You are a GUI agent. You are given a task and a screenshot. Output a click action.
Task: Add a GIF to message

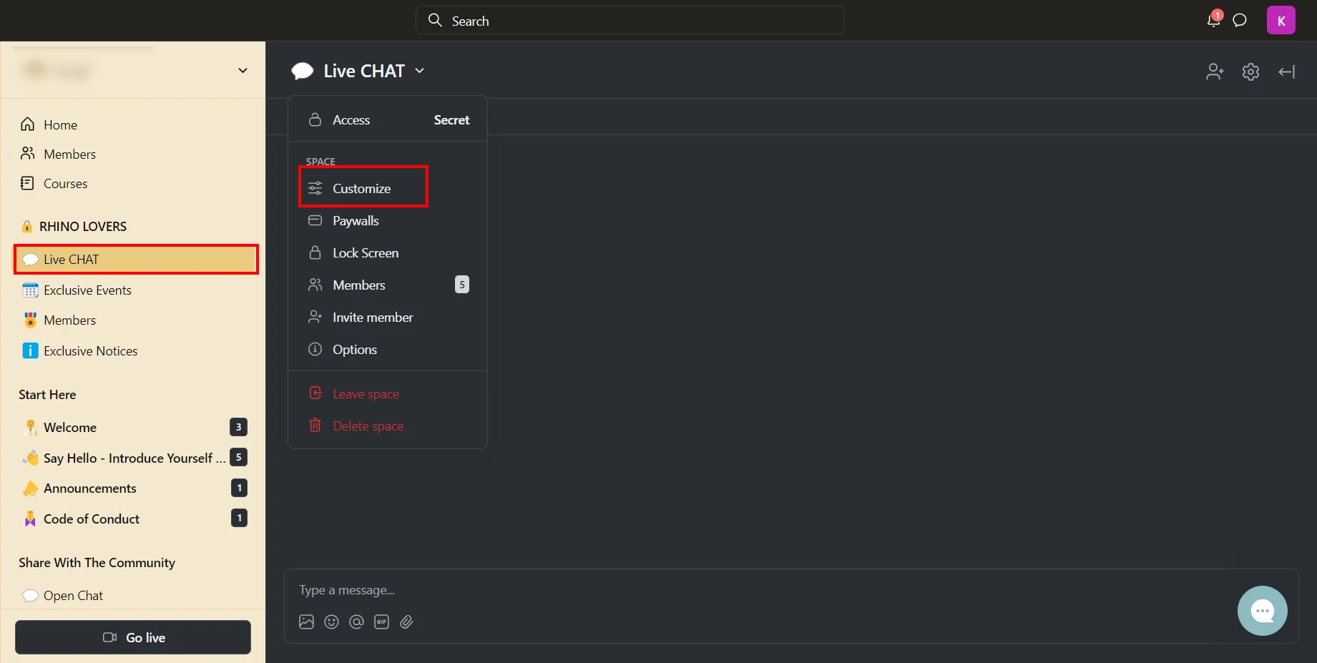(x=381, y=622)
